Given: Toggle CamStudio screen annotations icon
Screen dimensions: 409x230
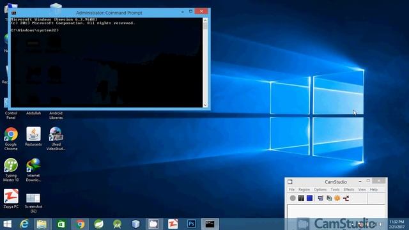Looking at the screenshot, I should (321, 198).
